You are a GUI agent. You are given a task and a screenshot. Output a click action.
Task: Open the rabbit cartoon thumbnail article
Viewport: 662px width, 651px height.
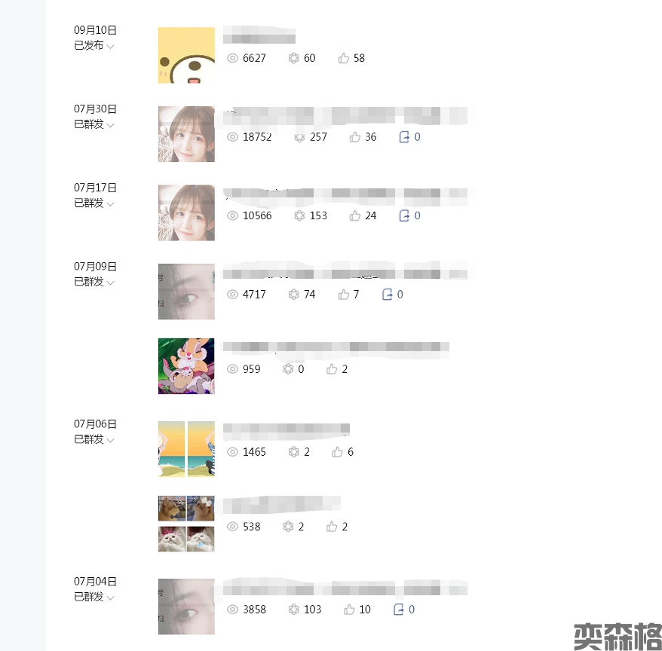(186, 366)
